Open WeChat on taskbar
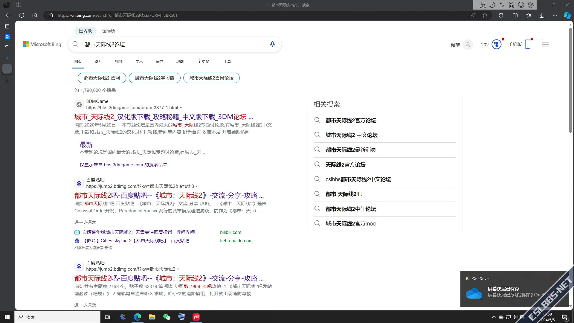 pyautogui.click(x=167, y=317)
